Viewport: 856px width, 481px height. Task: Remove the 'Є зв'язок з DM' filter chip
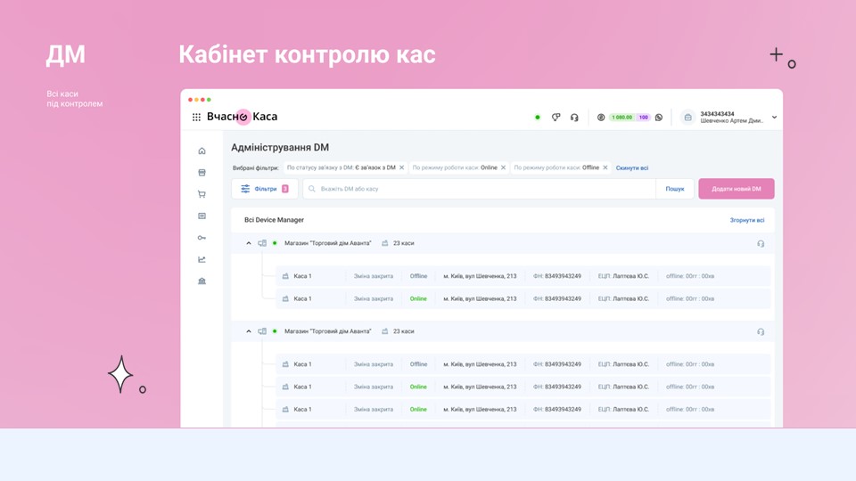click(401, 167)
